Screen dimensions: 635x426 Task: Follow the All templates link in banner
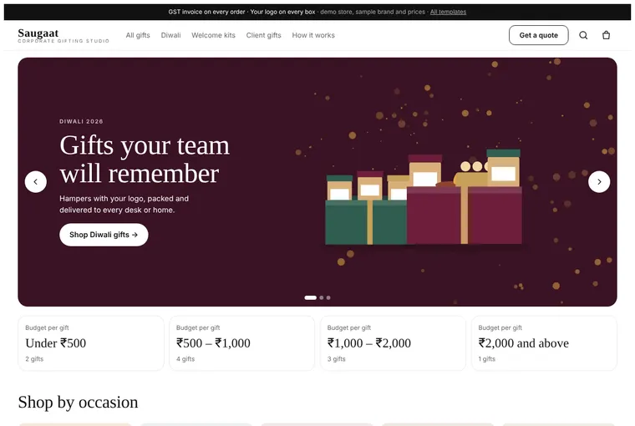448,12
